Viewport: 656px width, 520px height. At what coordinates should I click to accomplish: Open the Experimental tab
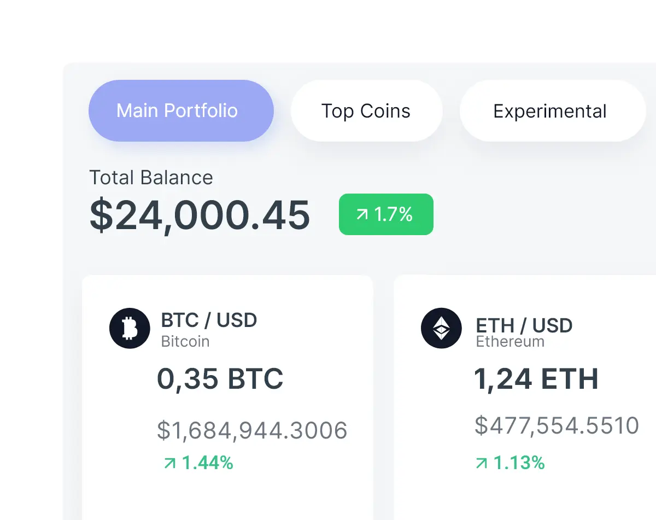550,110
